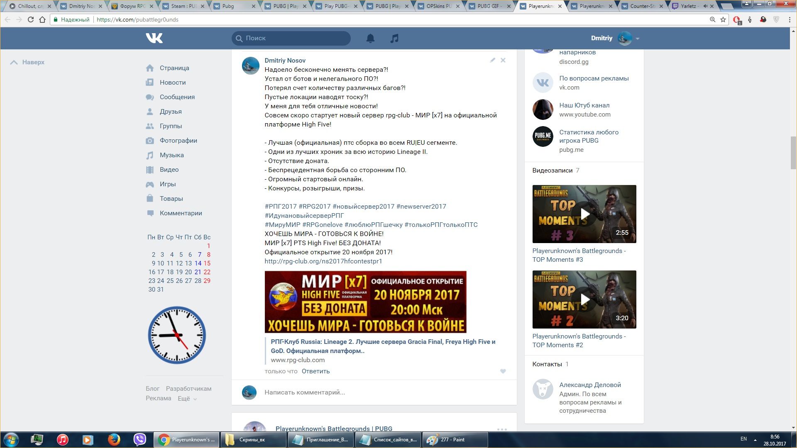797x448 pixels.
Task: Expand the Dmitriy profile dropdown menu
Action: (x=638, y=39)
